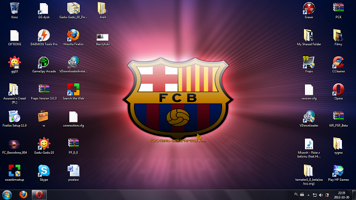Select the GG dysk shortcut
The width and height of the screenshot is (356, 200).
(44, 8)
